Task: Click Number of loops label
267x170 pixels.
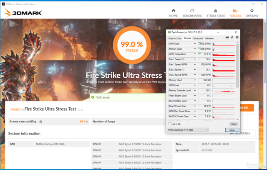Action: (104, 122)
